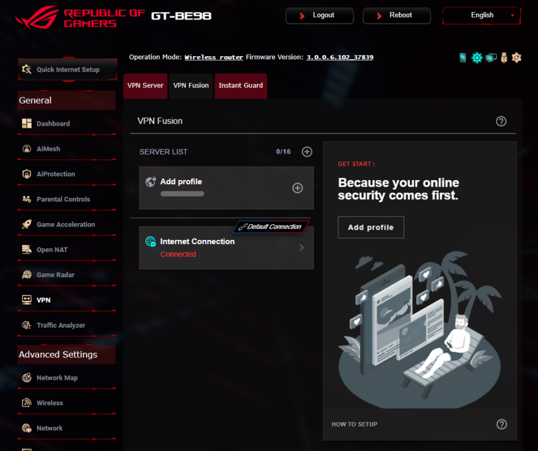Click the help icon beside VPN Fusion title
Image resolution: width=538 pixels, height=451 pixels.
[x=501, y=121]
